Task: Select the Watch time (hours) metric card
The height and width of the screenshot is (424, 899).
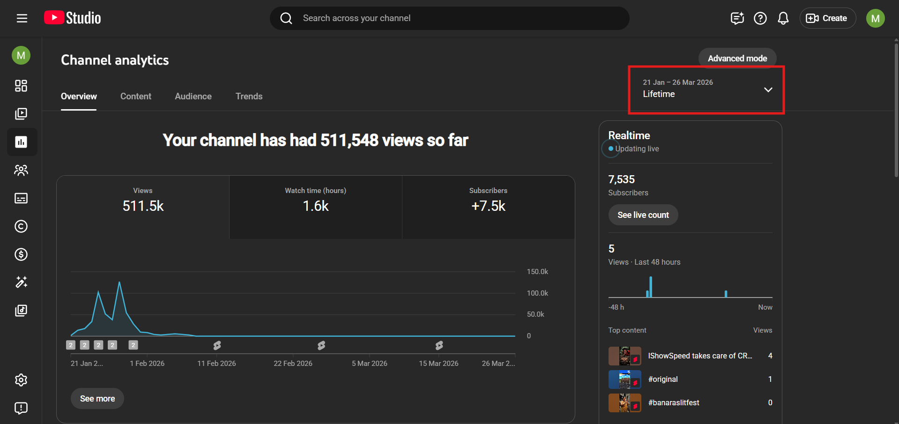Action: point(315,207)
